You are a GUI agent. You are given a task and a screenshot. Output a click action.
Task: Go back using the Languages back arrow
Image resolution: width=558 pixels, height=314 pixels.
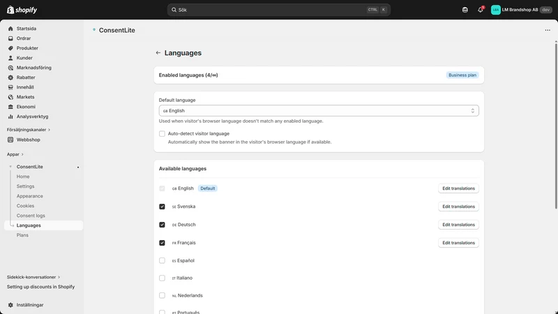click(158, 53)
